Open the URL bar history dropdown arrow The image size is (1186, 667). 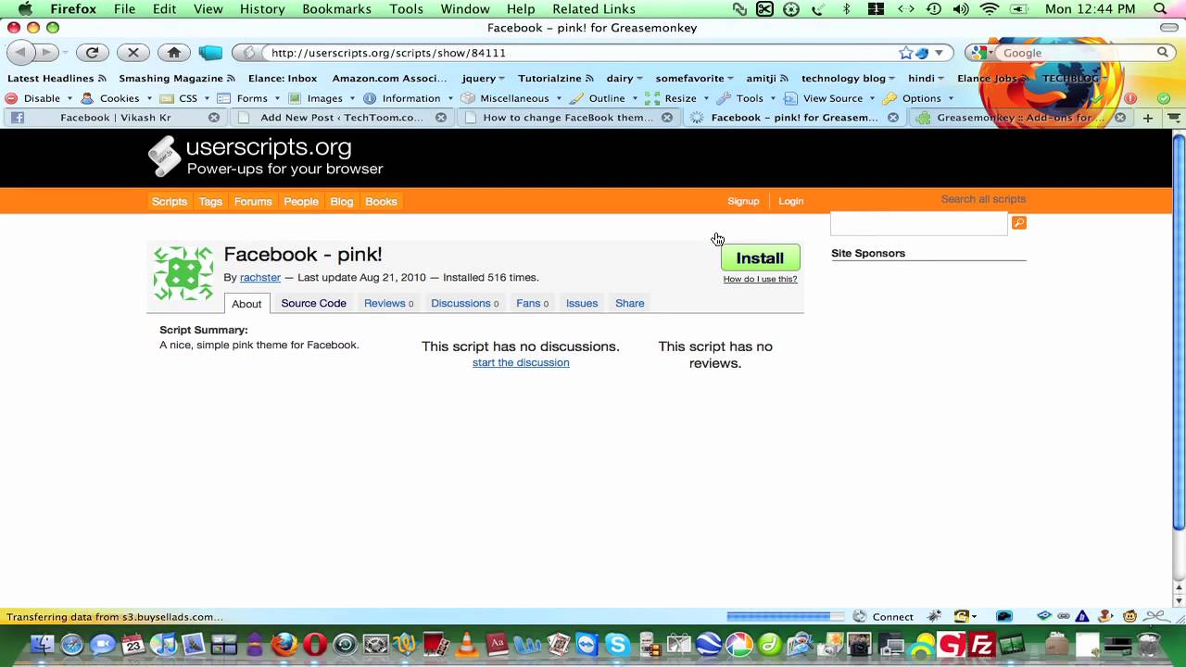(x=939, y=53)
